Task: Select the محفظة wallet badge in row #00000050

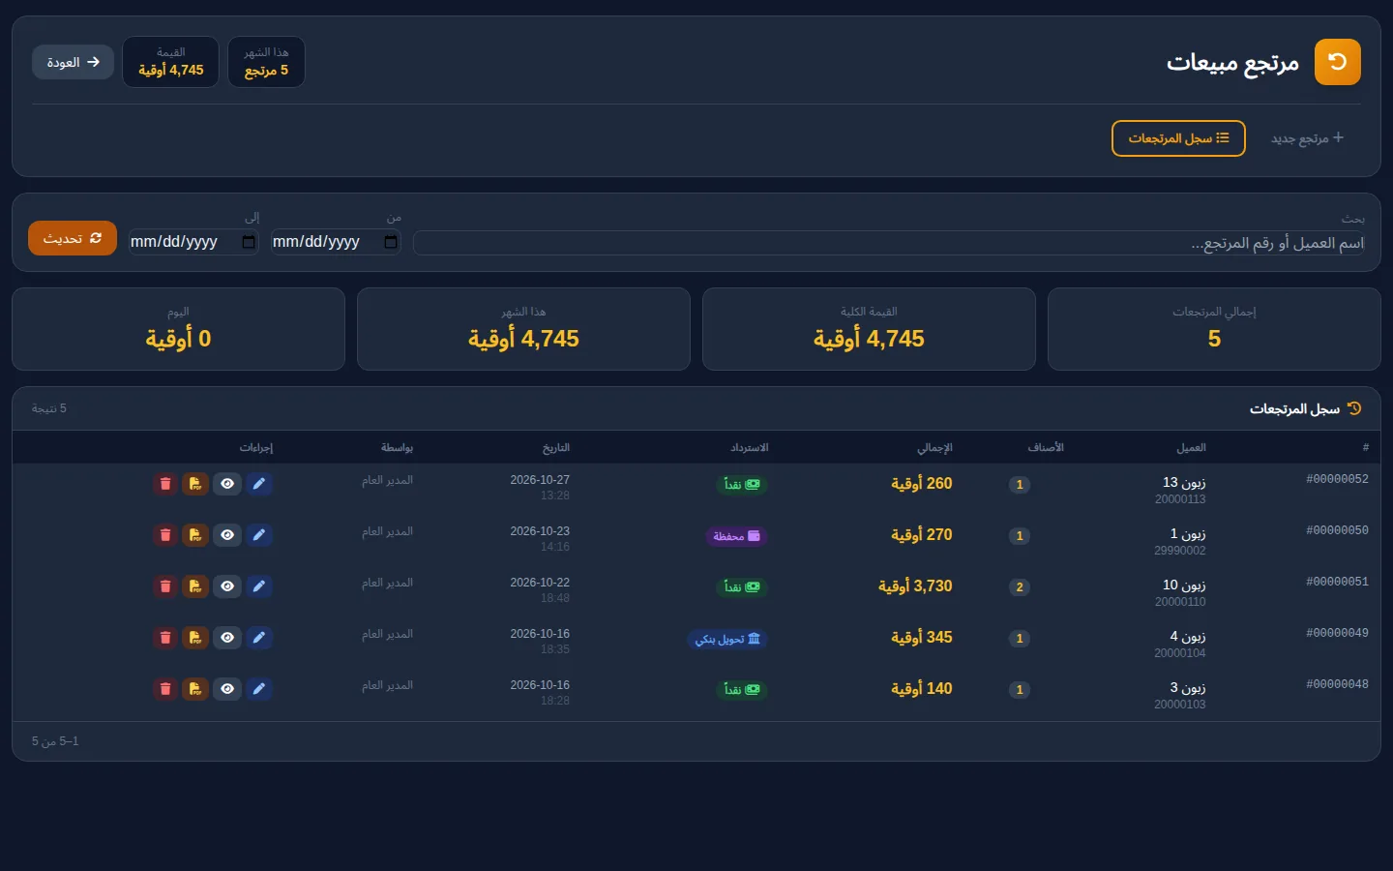Action: click(x=736, y=536)
